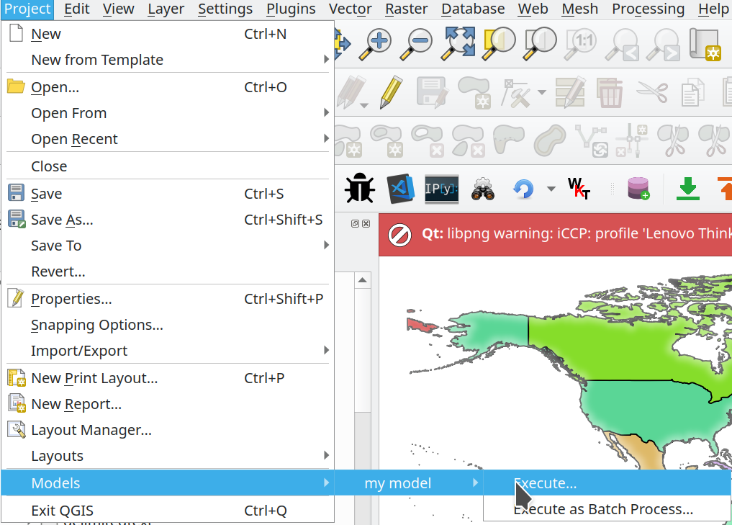Click the Zoom Out magnifier icon
732x525 pixels.
pos(416,43)
